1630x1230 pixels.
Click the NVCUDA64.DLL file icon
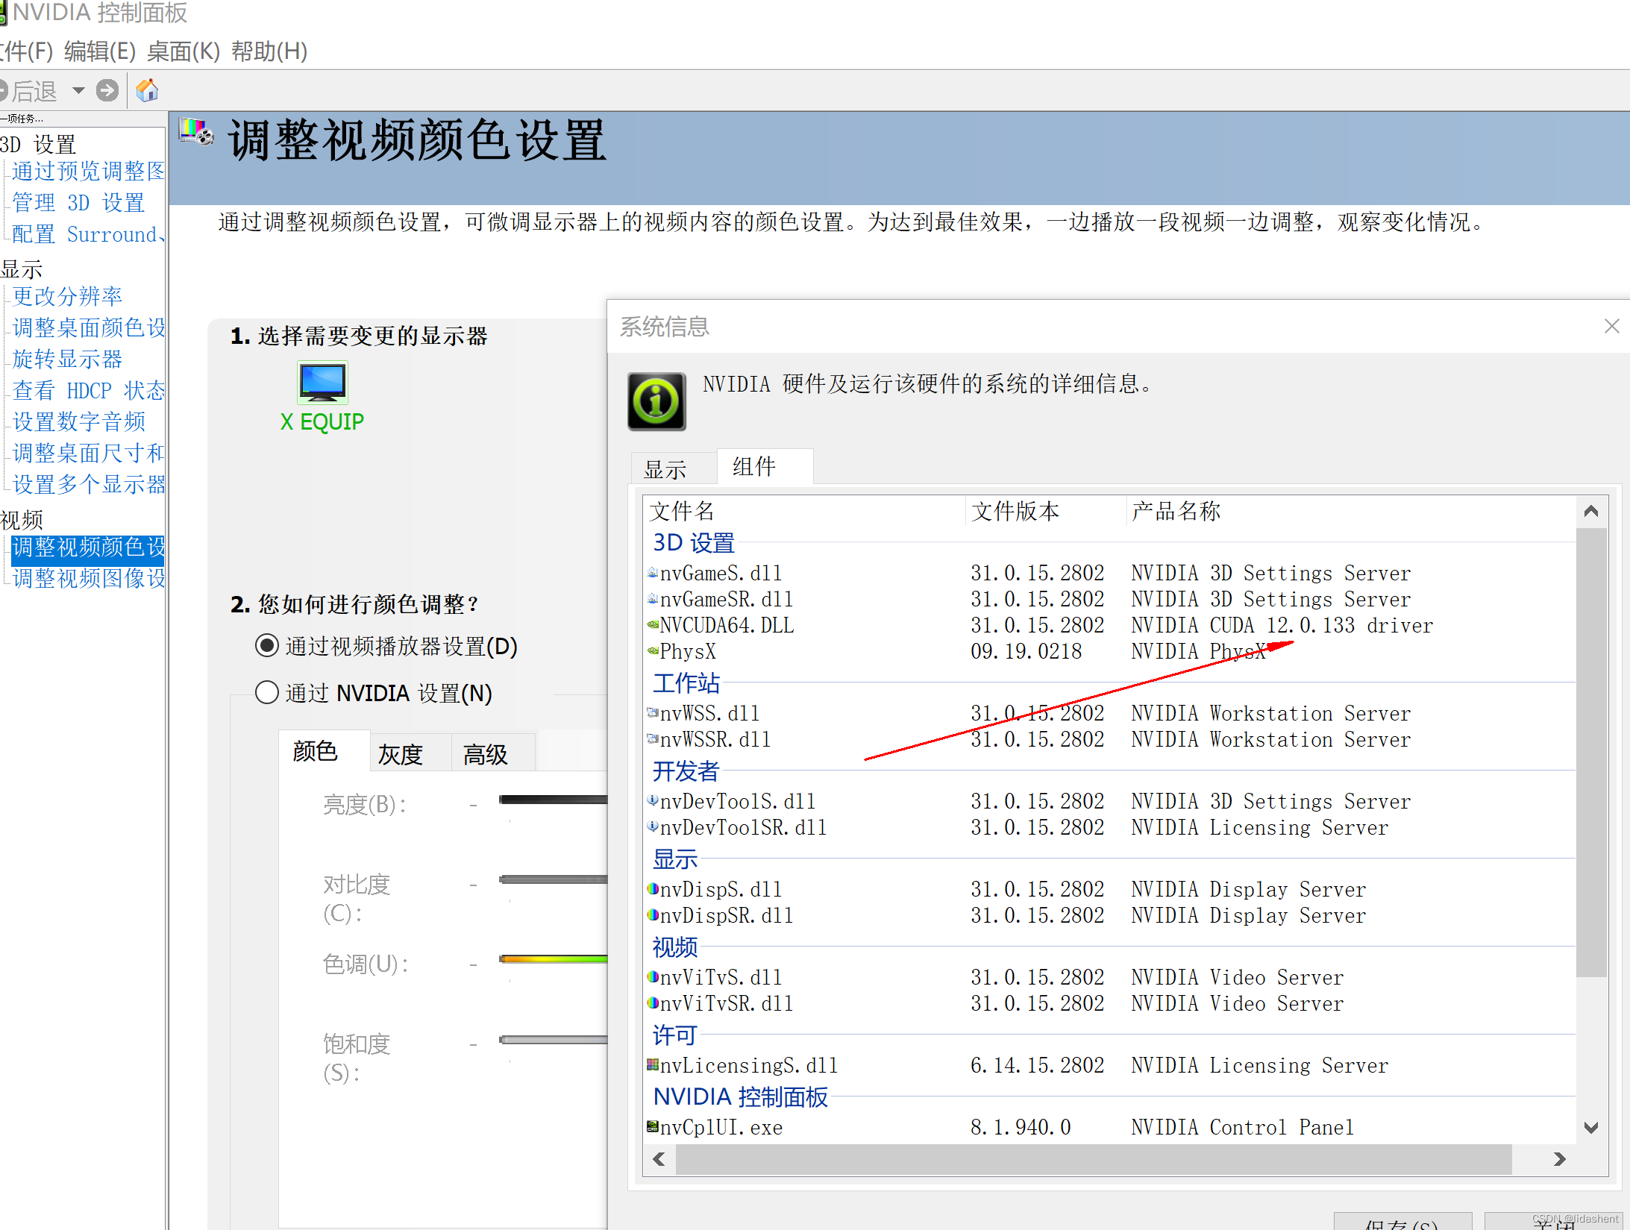[x=653, y=625]
